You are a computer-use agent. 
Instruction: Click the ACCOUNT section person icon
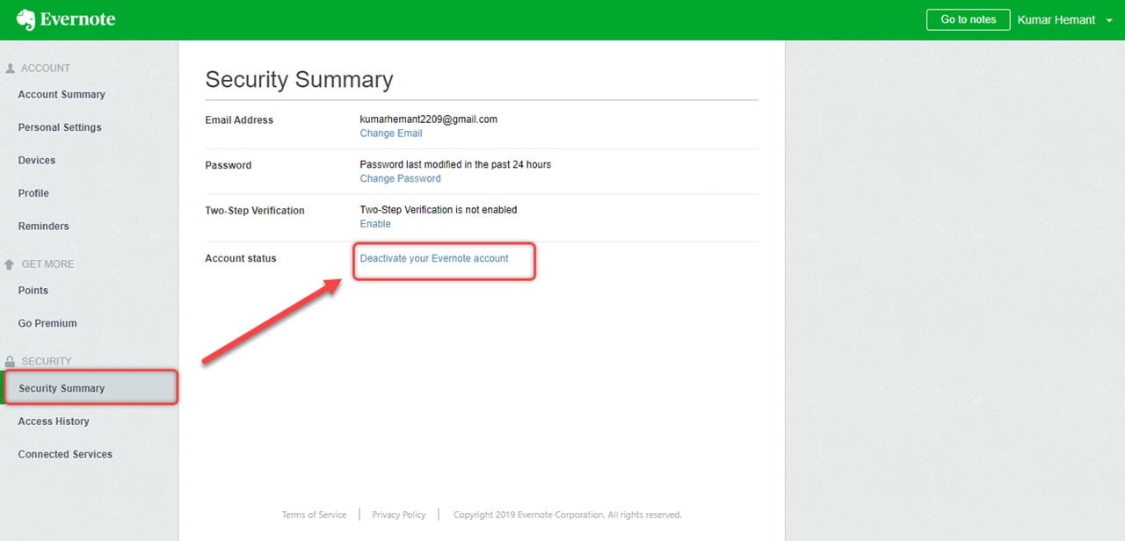coord(10,68)
